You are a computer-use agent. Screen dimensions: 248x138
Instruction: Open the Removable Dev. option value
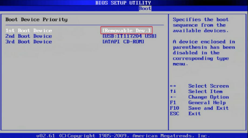[127, 30]
